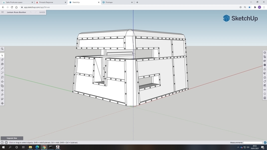
Task: Open File Explorer from the taskbar
Action: [x=30, y=147]
